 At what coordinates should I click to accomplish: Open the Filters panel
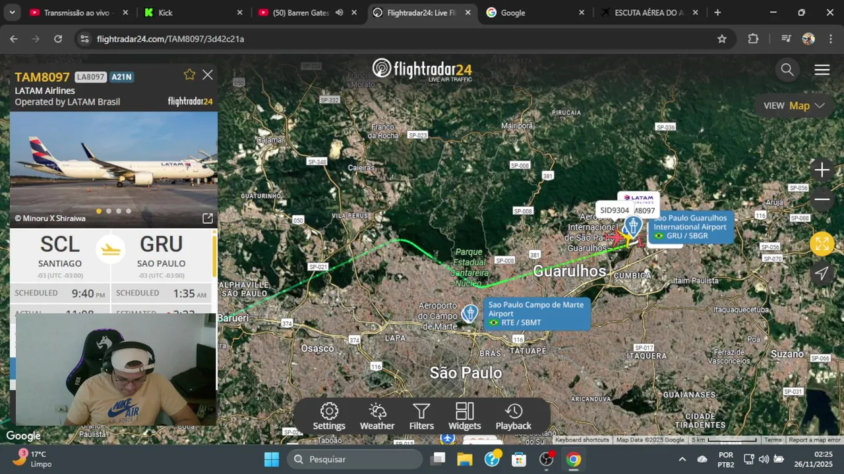[421, 417]
